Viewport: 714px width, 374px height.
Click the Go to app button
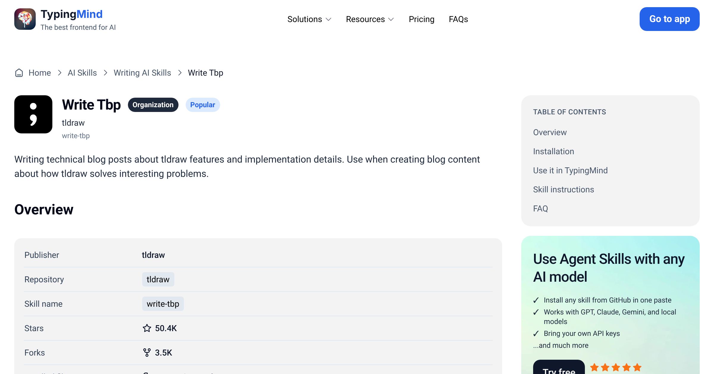click(x=670, y=19)
